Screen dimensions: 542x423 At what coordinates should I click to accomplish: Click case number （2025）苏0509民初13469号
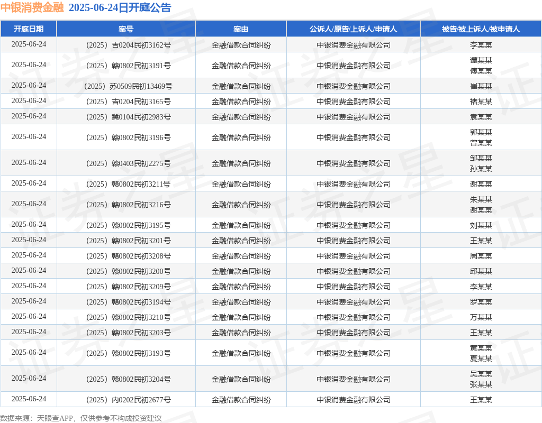[x=126, y=86]
